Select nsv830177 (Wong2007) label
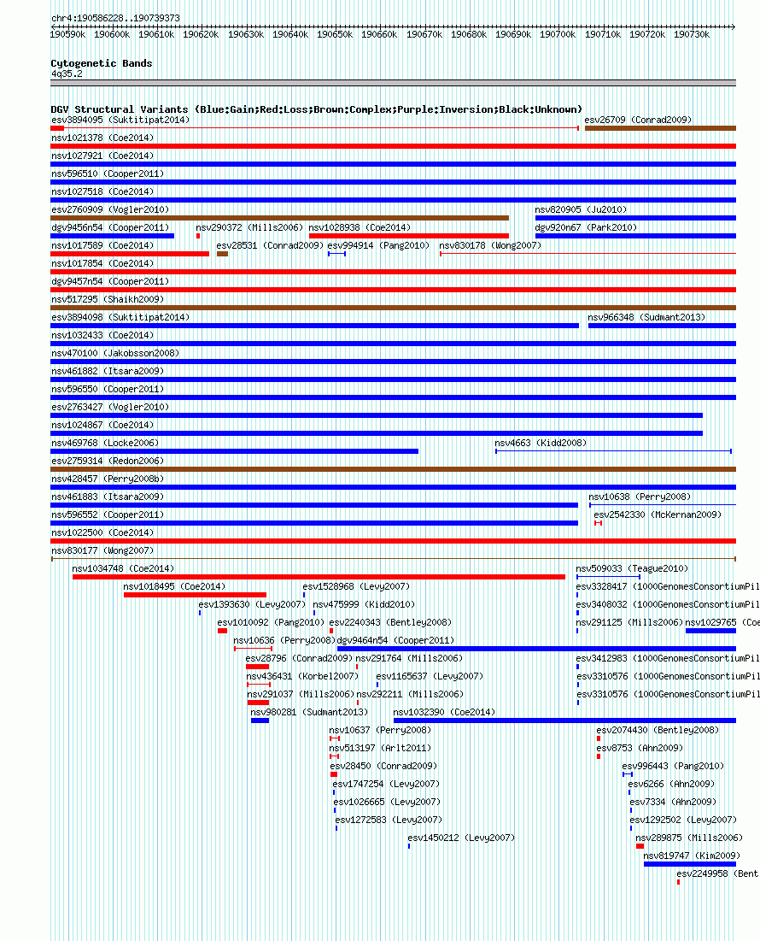 click(x=102, y=552)
